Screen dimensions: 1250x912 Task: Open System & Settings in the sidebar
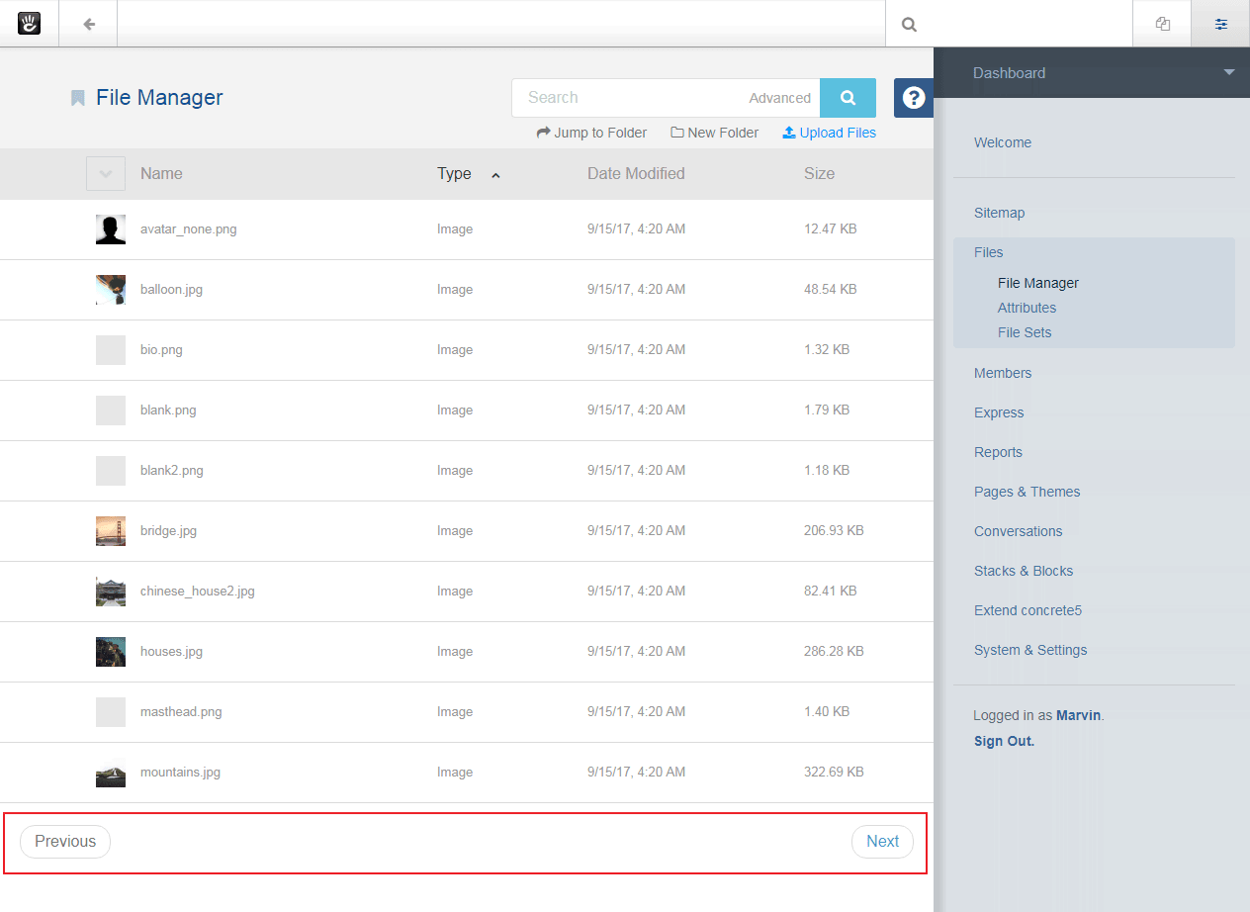coord(1030,650)
